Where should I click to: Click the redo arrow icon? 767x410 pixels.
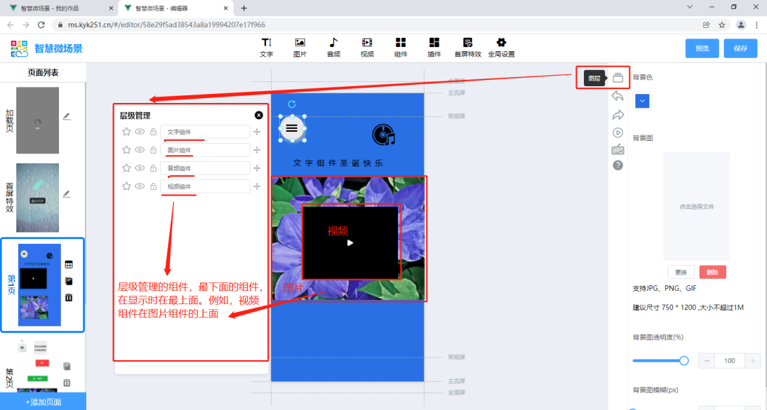click(x=618, y=114)
